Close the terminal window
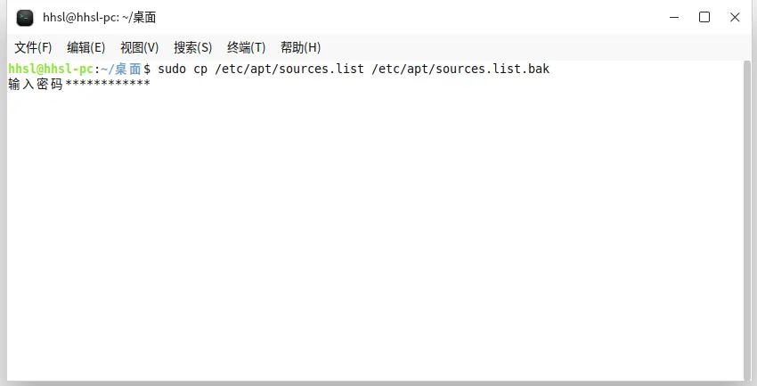The width and height of the screenshot is (757, 386). pos(735,18)
